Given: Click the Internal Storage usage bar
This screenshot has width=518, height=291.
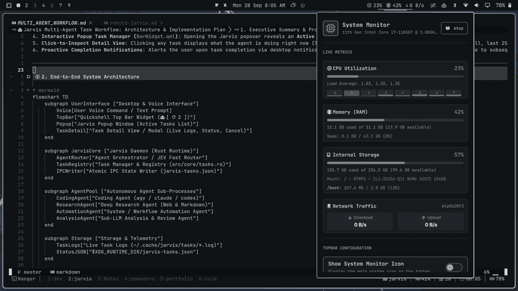Looking at the screenshot, I should click(x=395, y=163).
